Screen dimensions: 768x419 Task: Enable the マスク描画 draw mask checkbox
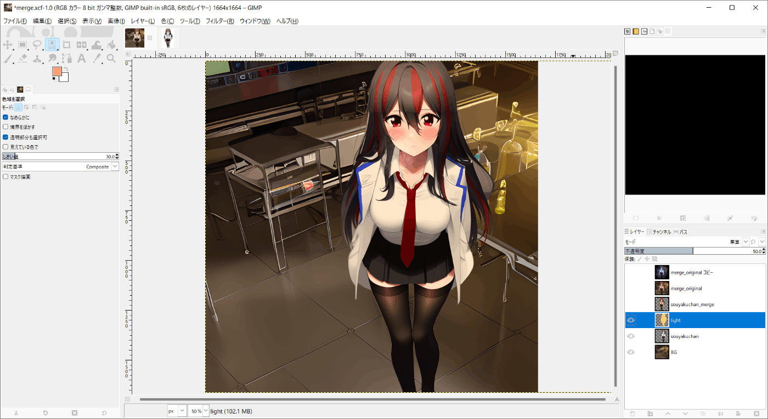click(x=5, y=177)
